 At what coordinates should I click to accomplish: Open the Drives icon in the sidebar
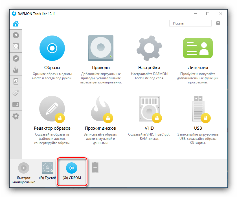point(16,47)
